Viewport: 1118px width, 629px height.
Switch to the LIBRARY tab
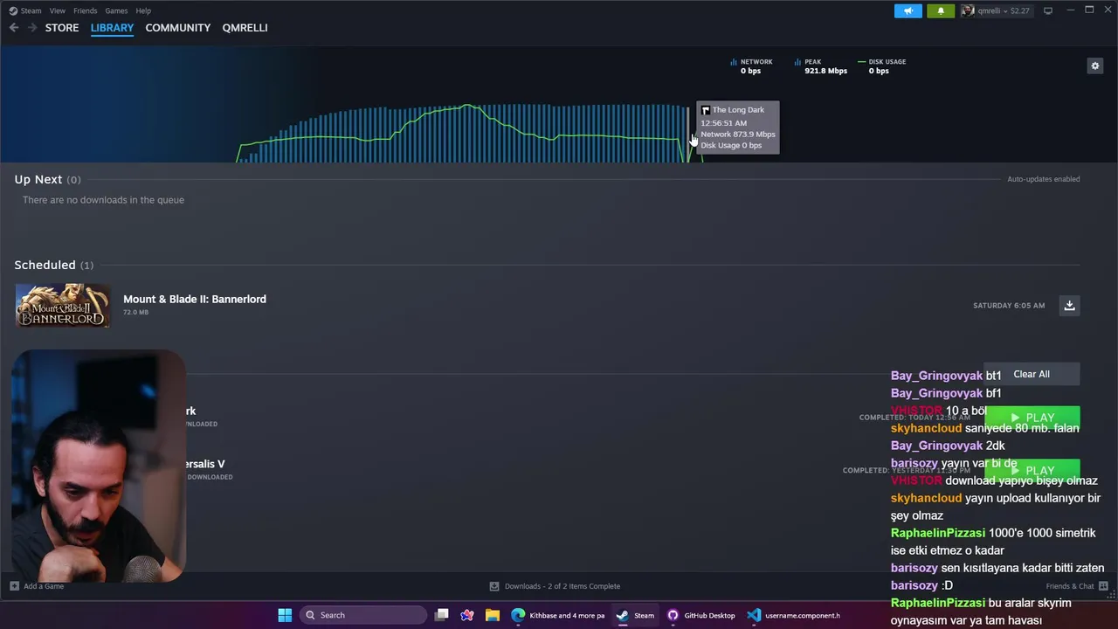click(112, 28)
